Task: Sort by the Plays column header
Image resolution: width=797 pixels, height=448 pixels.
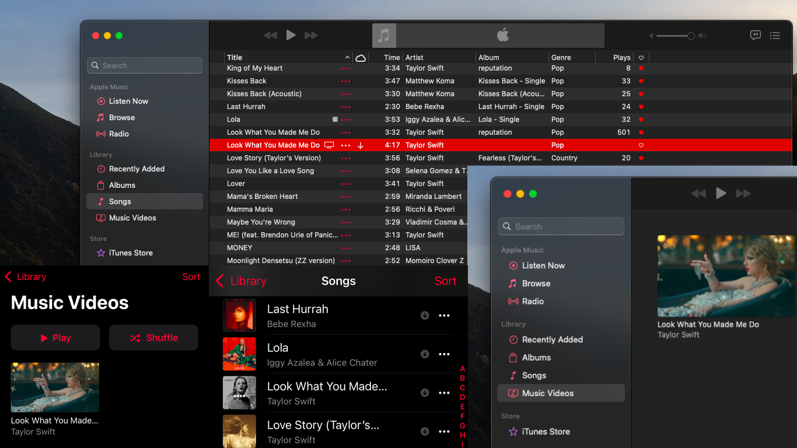Action: pyautogui.click(x=621, y=58)
